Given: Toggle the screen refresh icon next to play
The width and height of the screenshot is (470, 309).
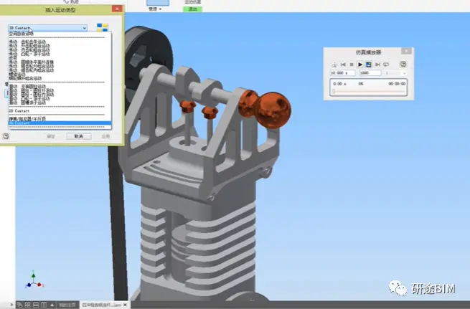Looking at the screenshot, I should (369, 65).
